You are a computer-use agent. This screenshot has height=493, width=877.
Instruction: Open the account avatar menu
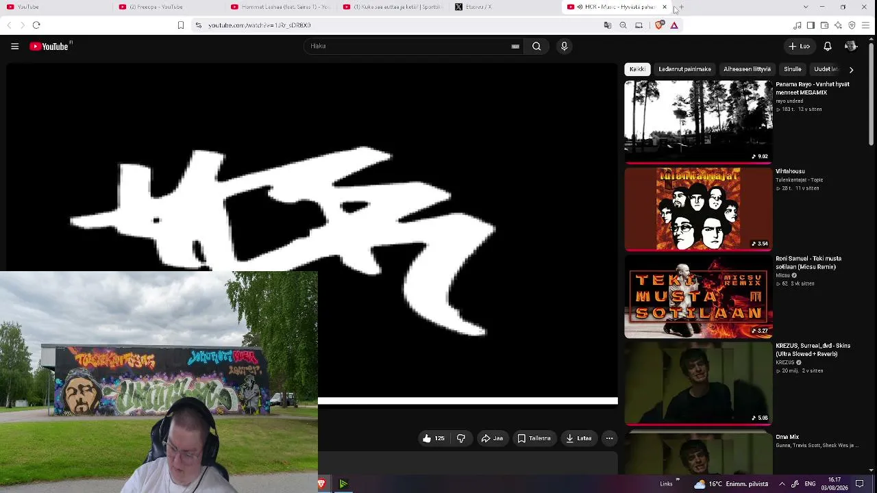click(x=851, y=47)
